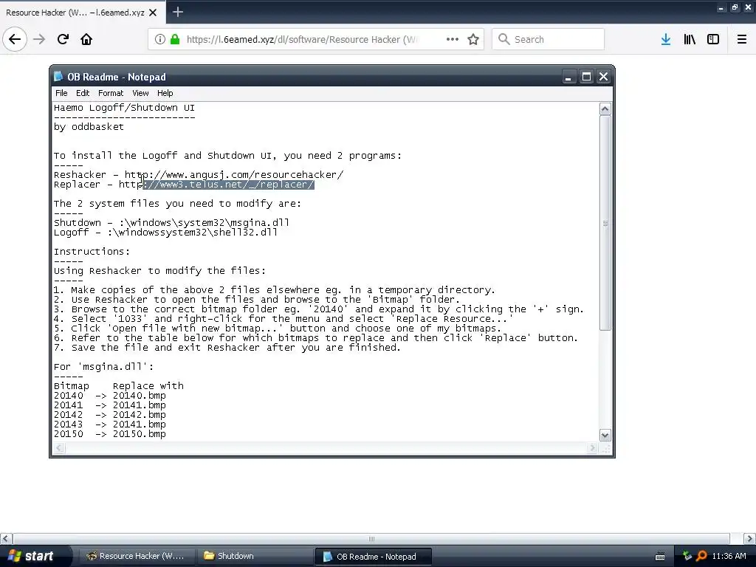The width and height of the screenshot is (756, 567).
Task: Toggle the browser sidebar icon
Action: pos(713,39)
